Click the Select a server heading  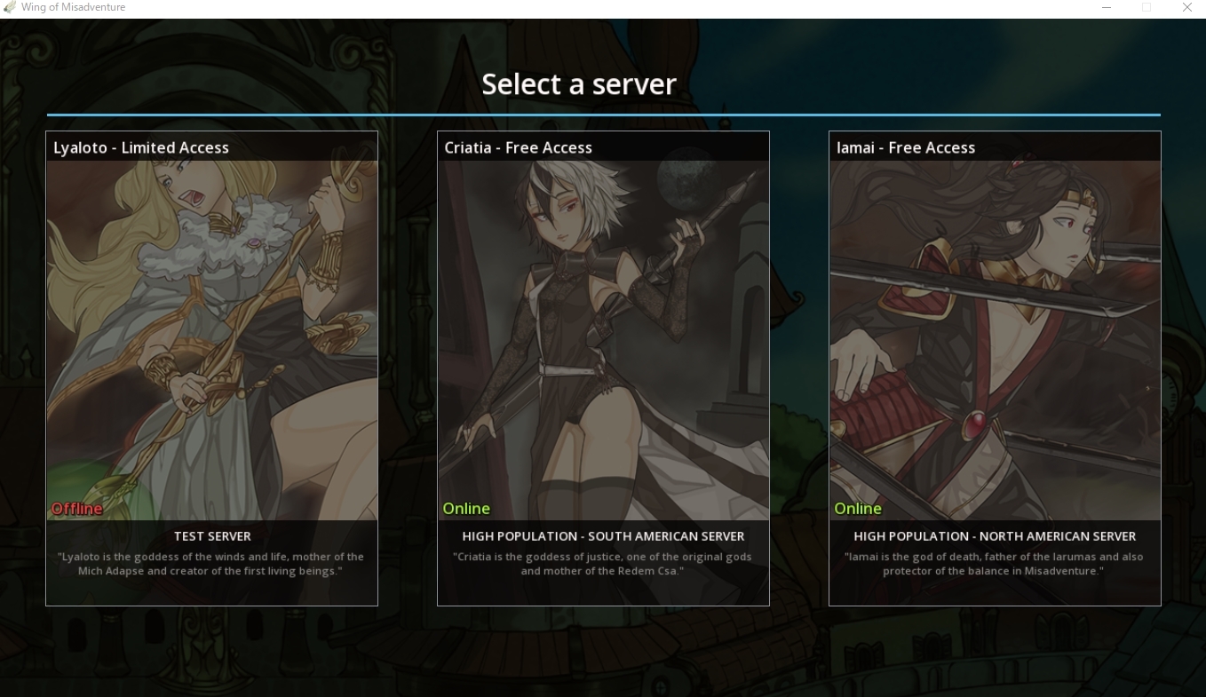tap(579, 84)
